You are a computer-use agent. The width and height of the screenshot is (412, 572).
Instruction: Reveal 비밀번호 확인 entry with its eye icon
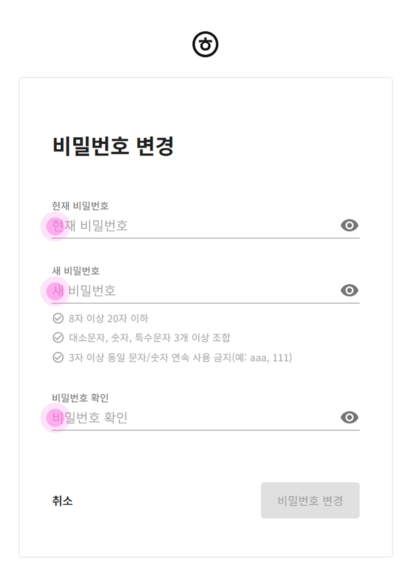pos(349,418)
